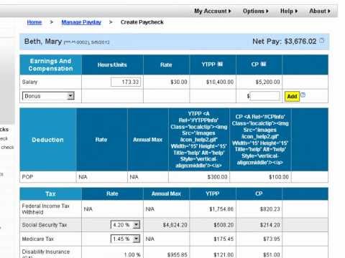
Task: Click the Medicare YTPP value $175.45
Action: pyautogui.click(x=224, y=239)
